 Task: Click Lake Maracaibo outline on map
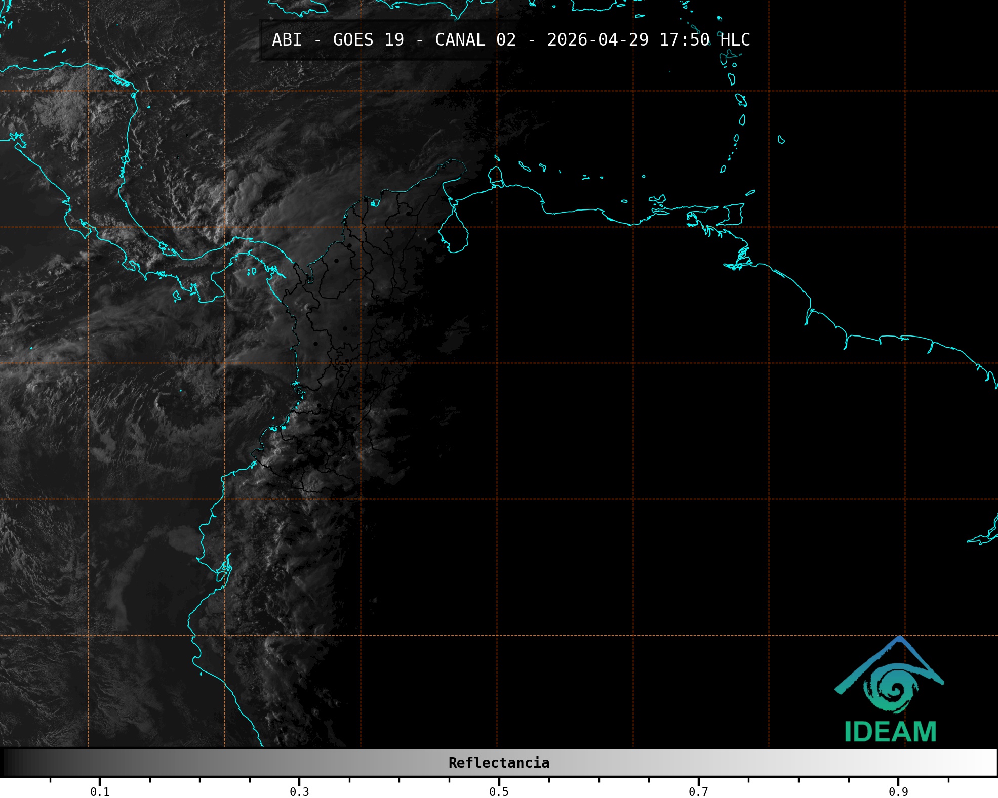(x=453, y=233)
